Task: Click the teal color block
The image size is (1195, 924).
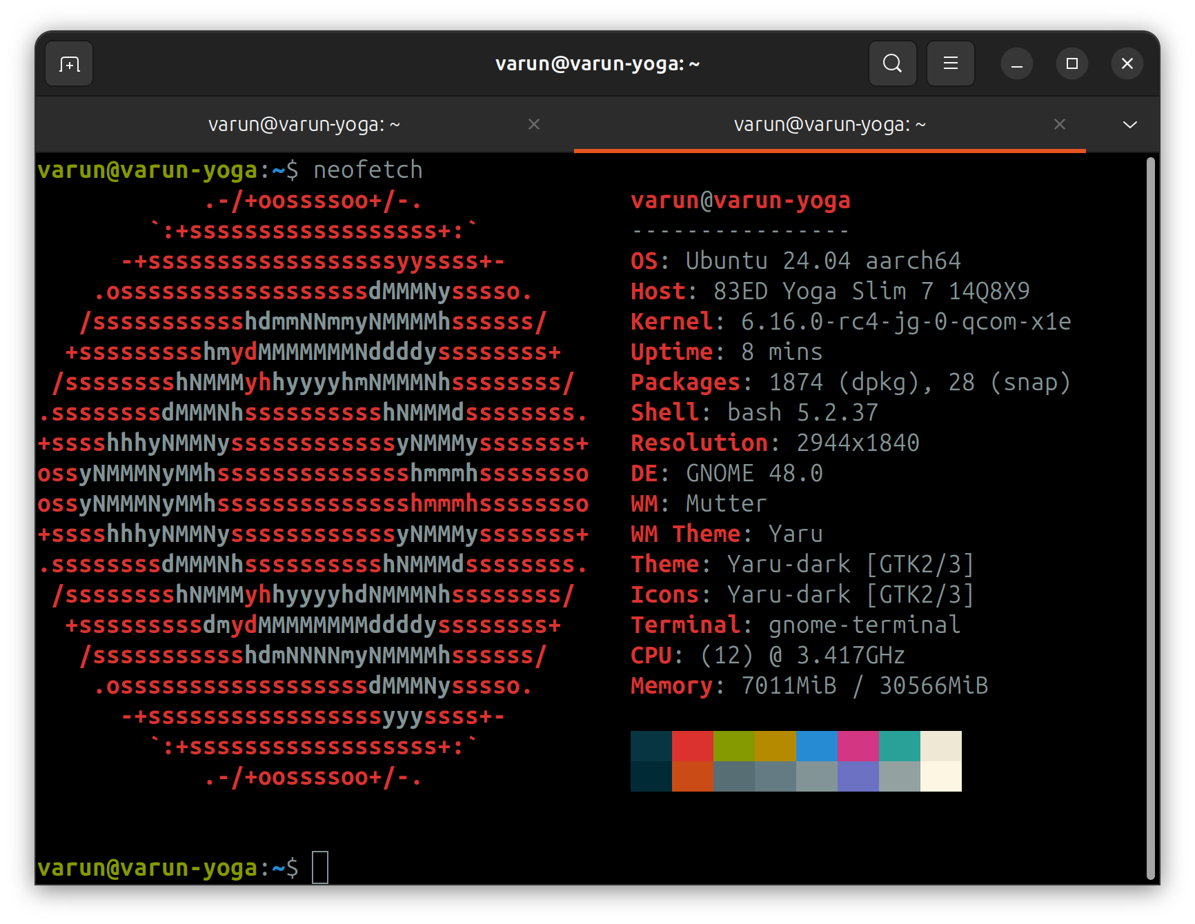Action: point(900,746)
